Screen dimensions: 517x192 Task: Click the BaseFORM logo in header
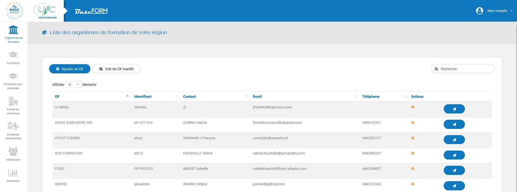click(91, 11)
